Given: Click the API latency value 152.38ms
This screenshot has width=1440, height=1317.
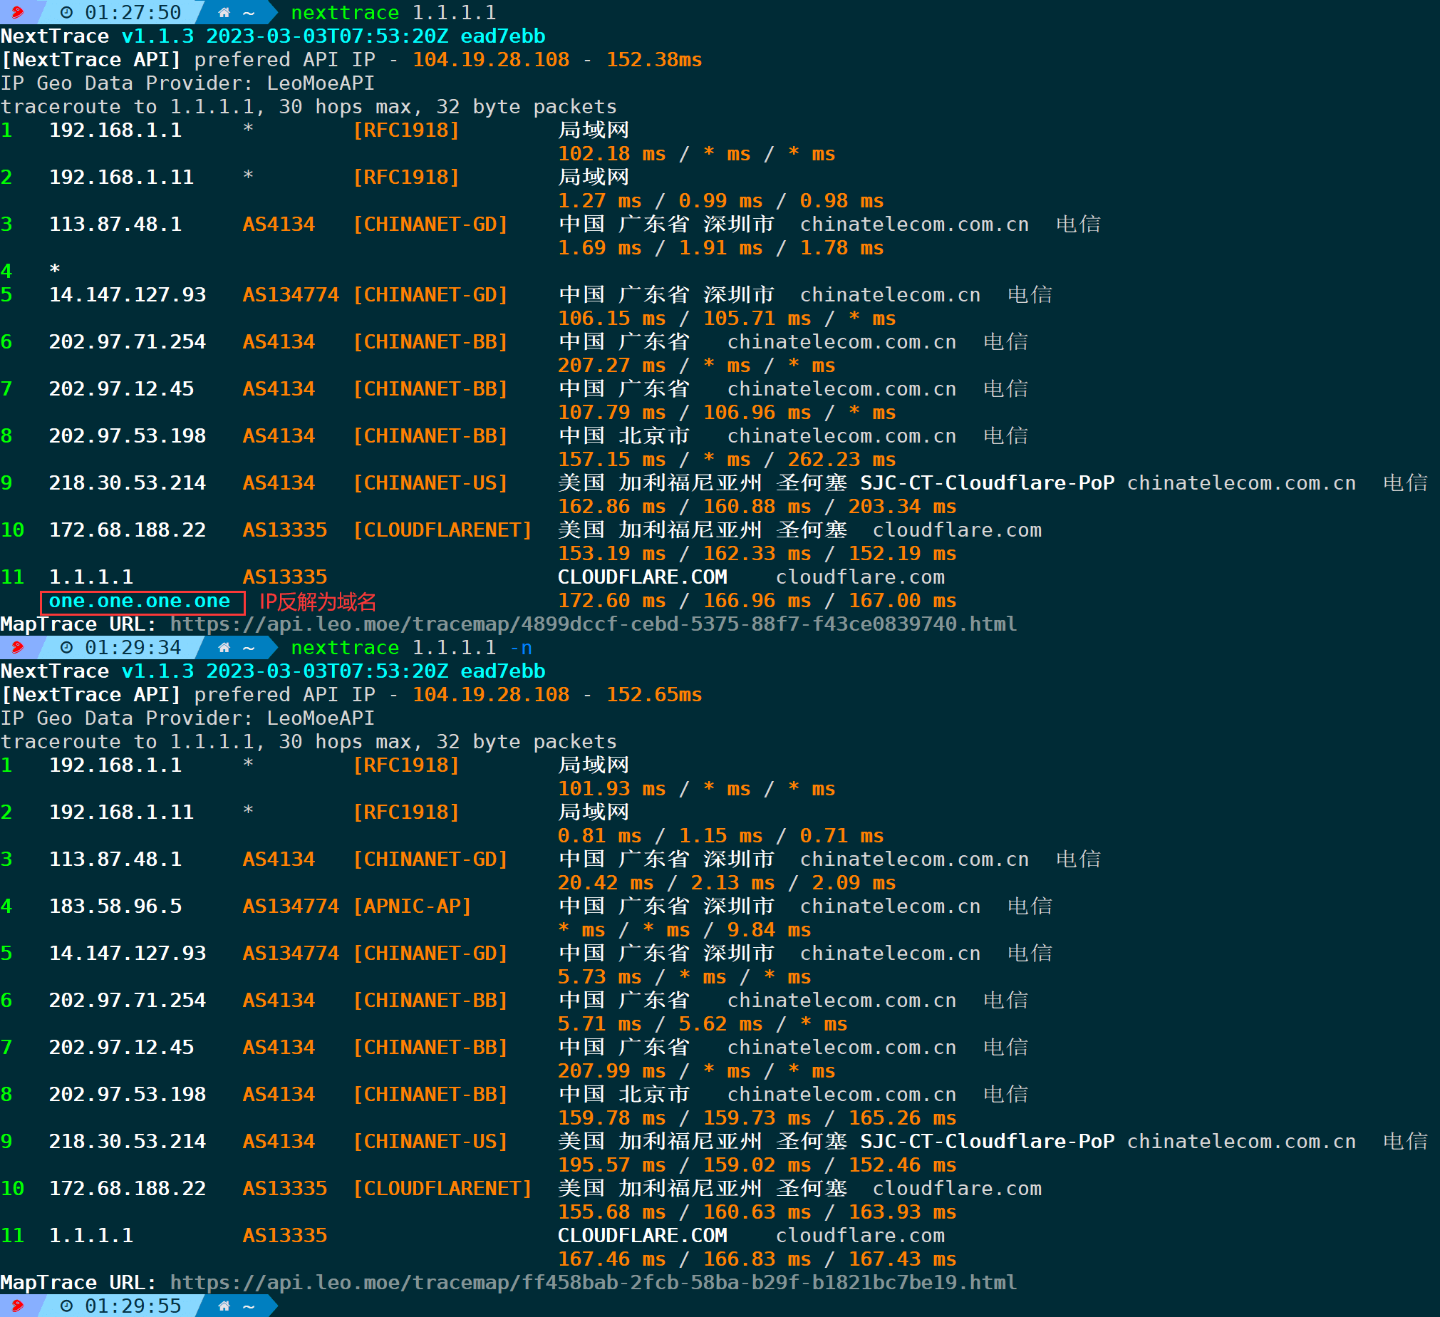Looking at the screenshot, I should click(654, 59).
